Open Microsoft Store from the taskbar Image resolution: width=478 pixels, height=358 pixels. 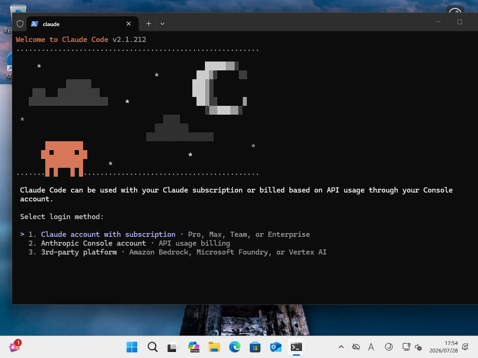coord(255,347)
